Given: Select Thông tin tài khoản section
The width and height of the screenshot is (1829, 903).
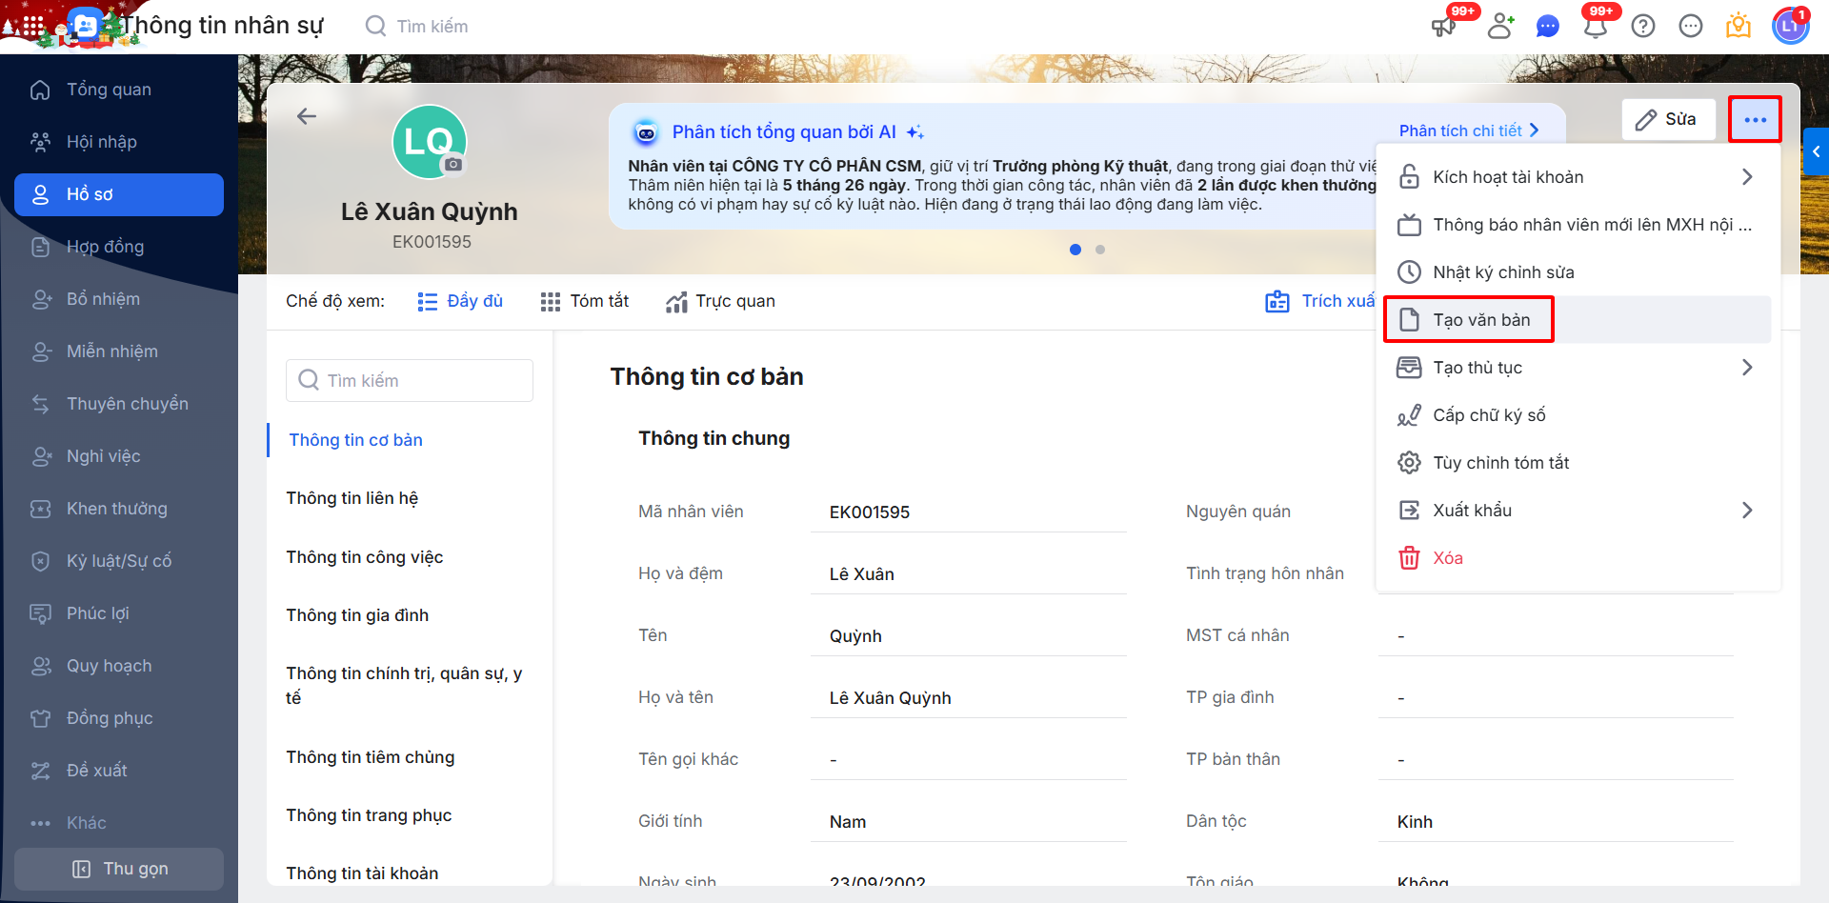Looking at the screenshot, I should coord(362,873).
